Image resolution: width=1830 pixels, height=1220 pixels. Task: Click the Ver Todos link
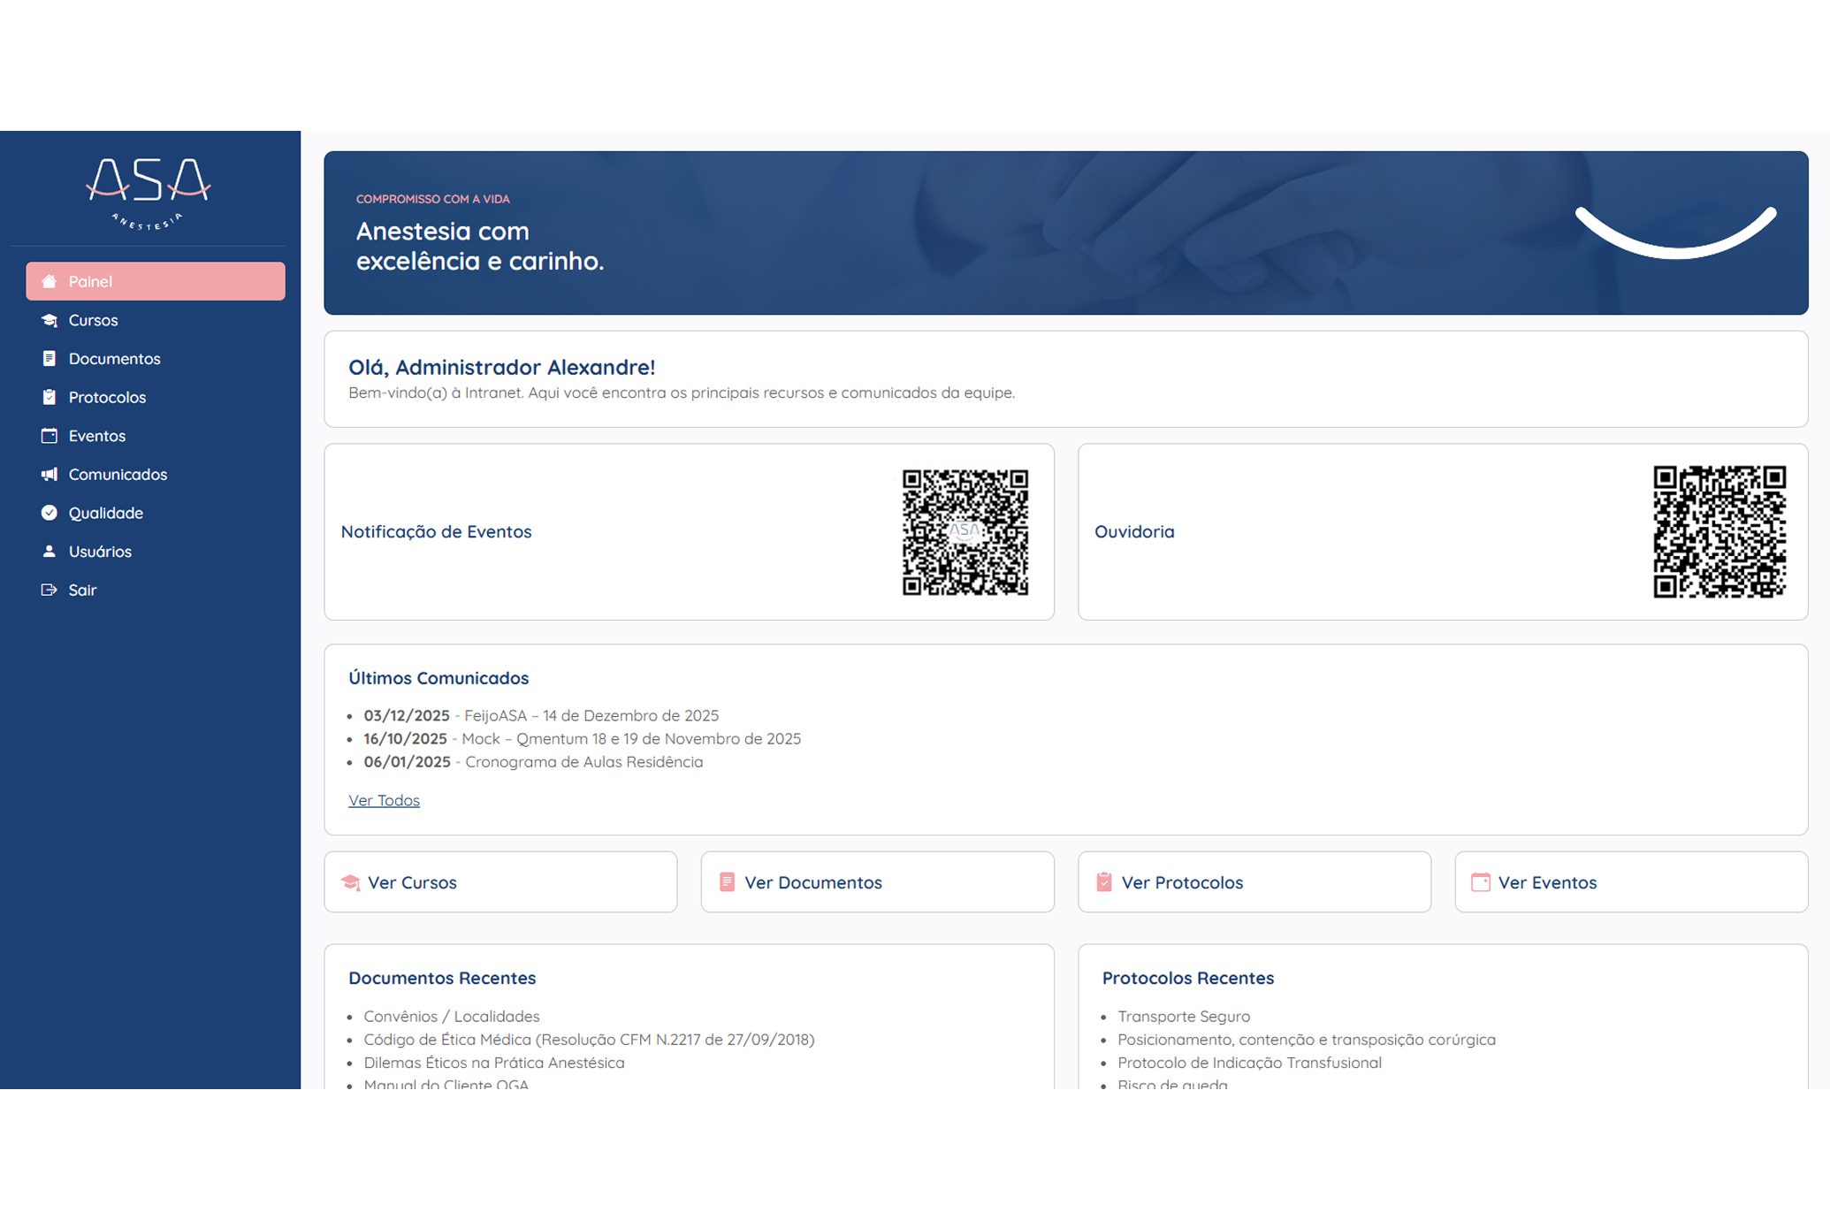click(384, 800)
